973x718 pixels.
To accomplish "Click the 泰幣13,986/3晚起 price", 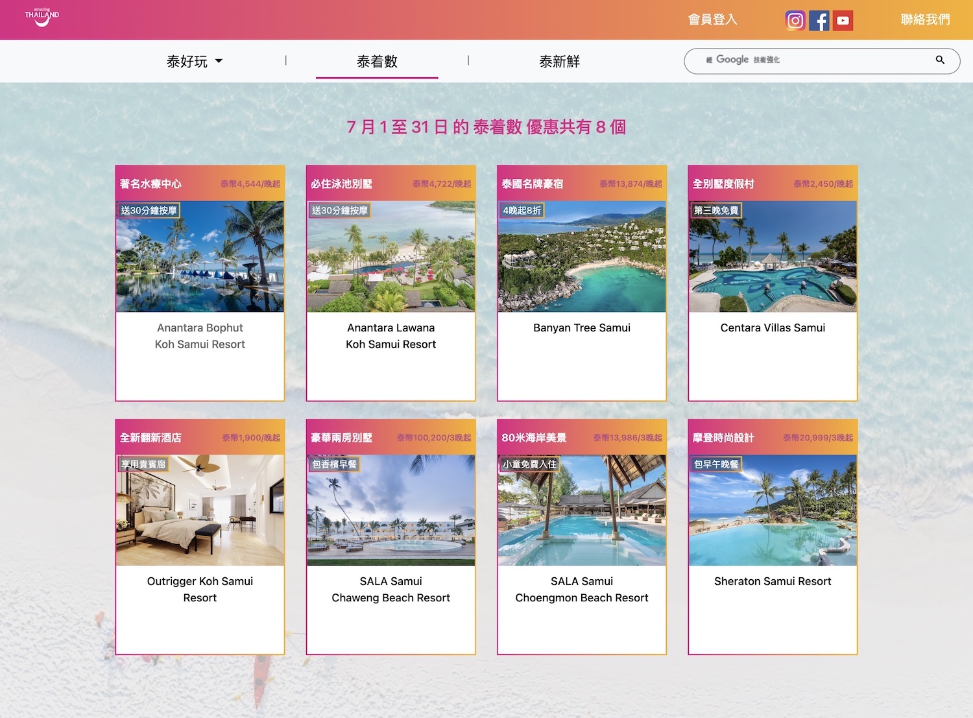I will (x=627, y=438).
